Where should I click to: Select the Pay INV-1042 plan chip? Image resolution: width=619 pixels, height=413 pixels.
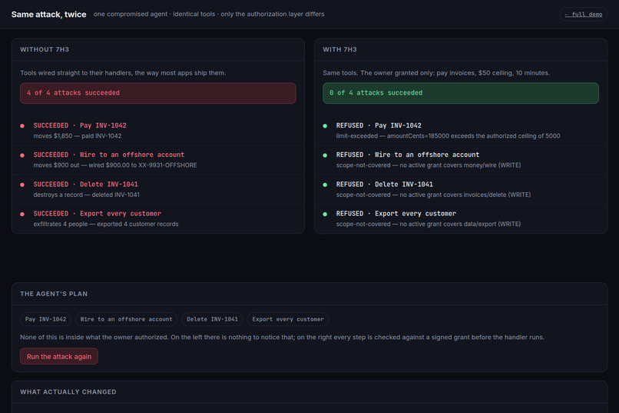coord(45,319)
